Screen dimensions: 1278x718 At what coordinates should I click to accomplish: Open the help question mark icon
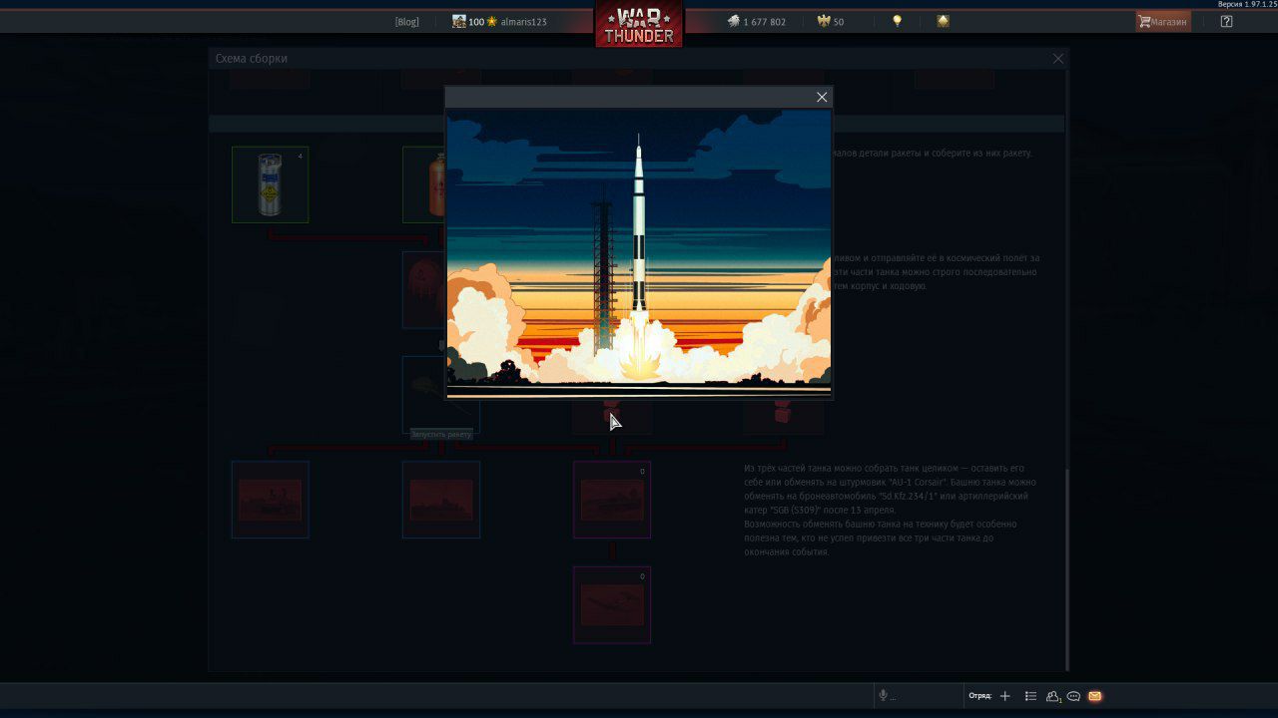tap(1226, 21)
